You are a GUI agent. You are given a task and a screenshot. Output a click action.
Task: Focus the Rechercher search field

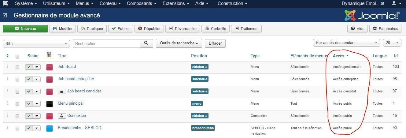[107, 43]
